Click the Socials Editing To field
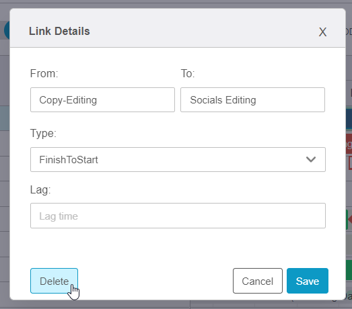 pos(252,99)
